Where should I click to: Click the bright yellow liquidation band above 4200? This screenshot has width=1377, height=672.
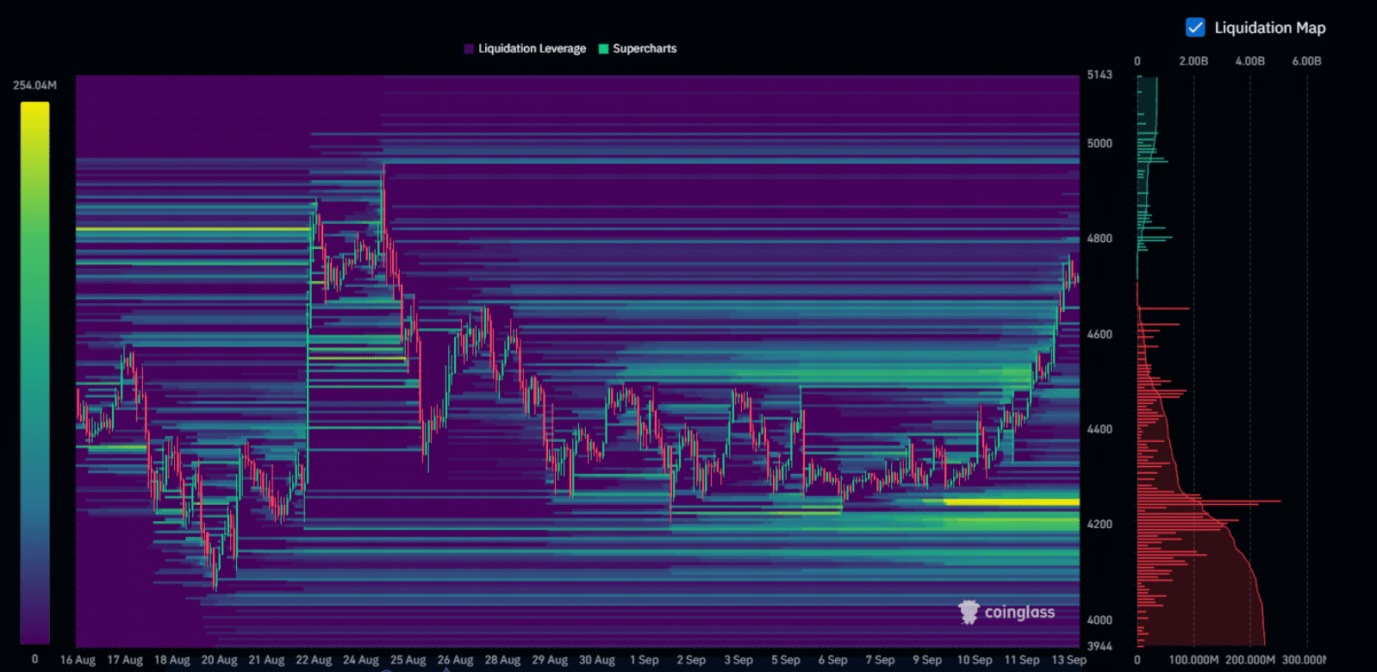(x=1012, y=501)
